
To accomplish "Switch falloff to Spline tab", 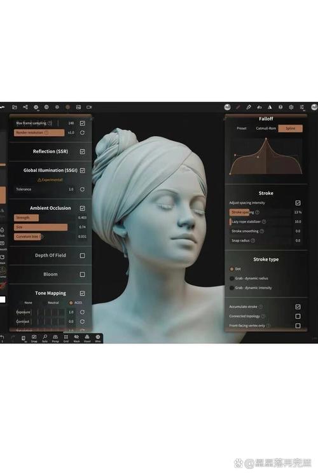I will tap(290, 128).
